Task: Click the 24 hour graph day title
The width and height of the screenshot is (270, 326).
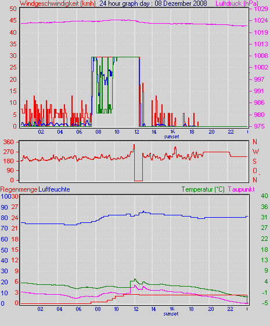Action: click(153, 3)
